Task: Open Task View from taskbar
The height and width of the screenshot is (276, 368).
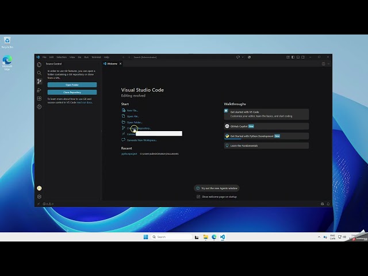Action: [x=197, y=237]
